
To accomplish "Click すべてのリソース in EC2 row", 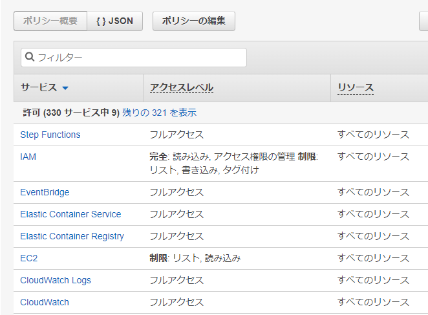I will pos(373,258).
